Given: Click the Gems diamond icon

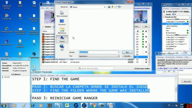Looking at the screenshot, I should click(x=173, y=14).
